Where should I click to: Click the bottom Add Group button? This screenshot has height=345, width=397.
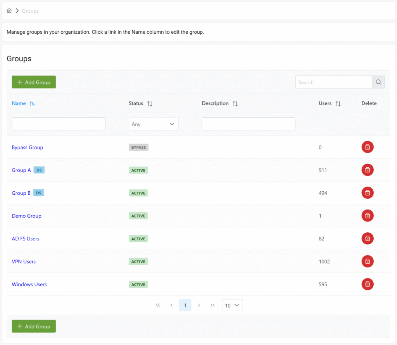pyautogui.click(x=34, y=326)
